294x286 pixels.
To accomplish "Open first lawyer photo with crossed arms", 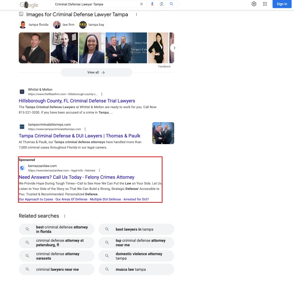I will (34, 48).
